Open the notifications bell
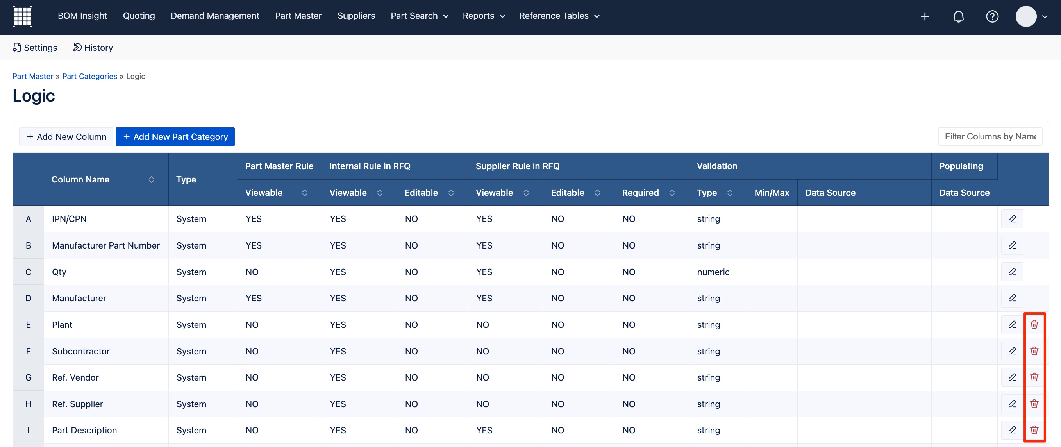 [x=958, y=16]
